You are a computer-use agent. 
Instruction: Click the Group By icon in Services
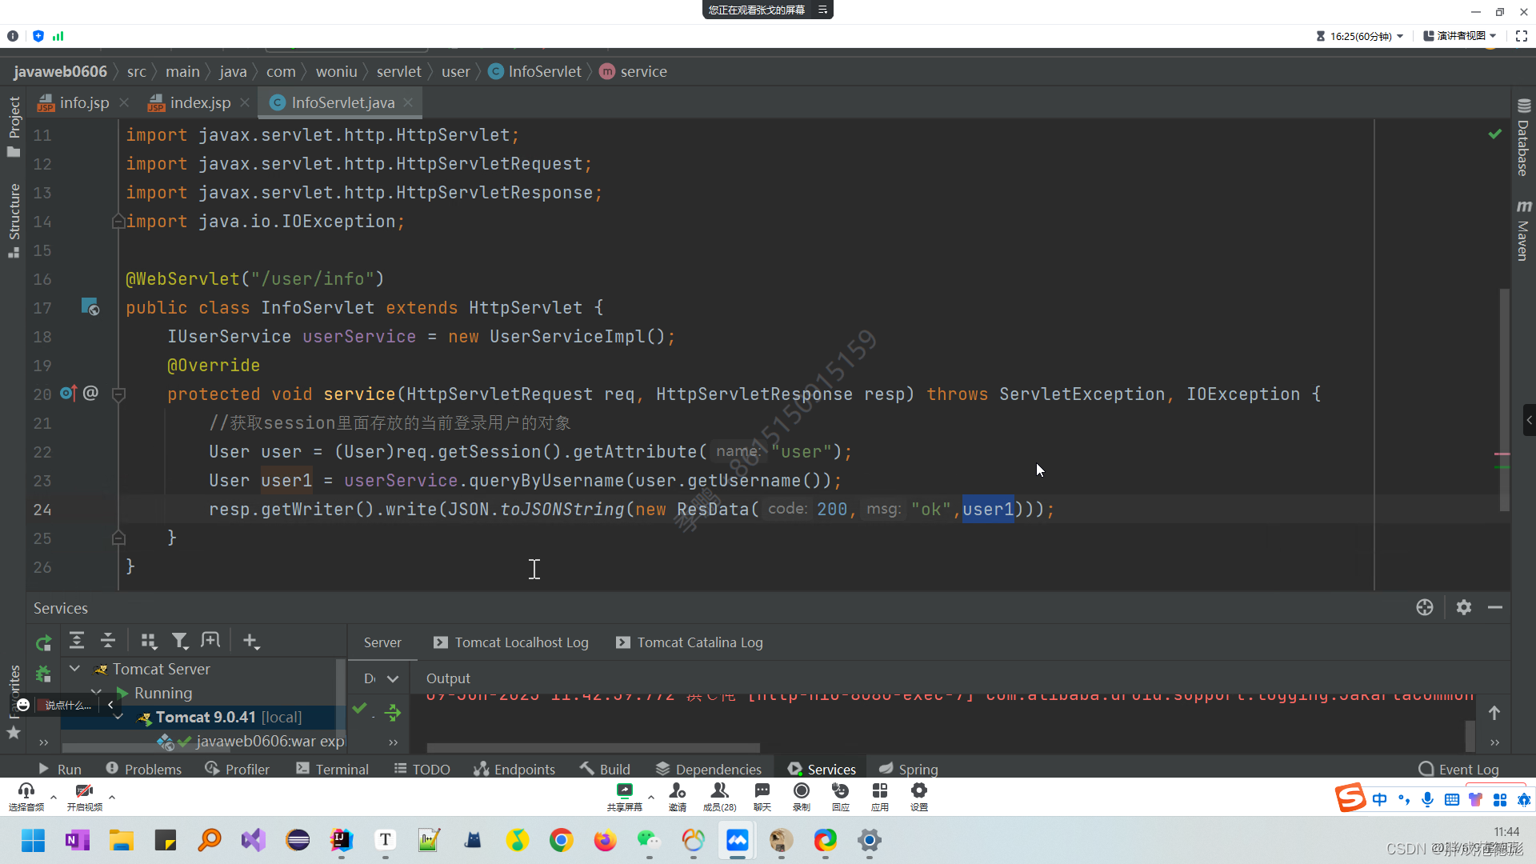tap(149, 641)
